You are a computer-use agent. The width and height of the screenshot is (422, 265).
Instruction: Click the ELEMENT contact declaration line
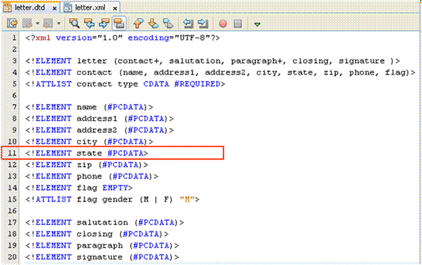tap(220, 72)
